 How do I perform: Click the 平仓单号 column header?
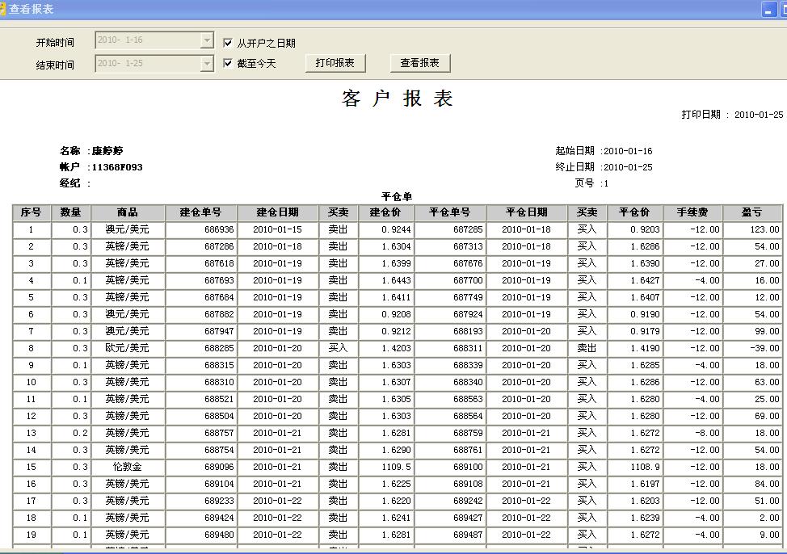(x=450, y=212)
